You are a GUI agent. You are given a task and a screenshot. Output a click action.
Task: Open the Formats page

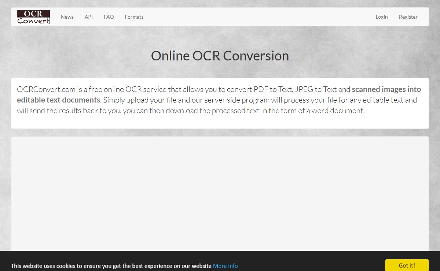pyautogui.click(x=134, y=17)
